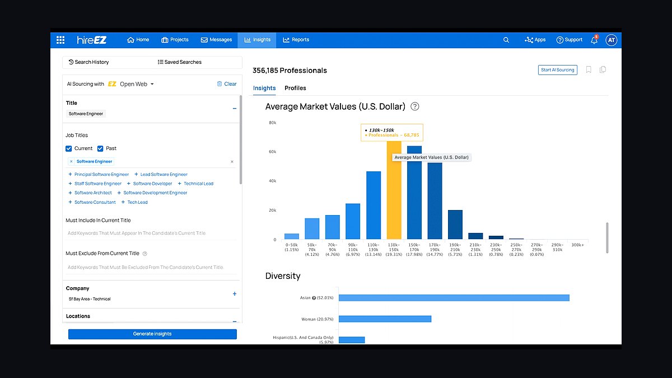Viewport: 672px width, 378px height.
Task: Focus the Must Include In Current Title field
Action: [152, 233]
